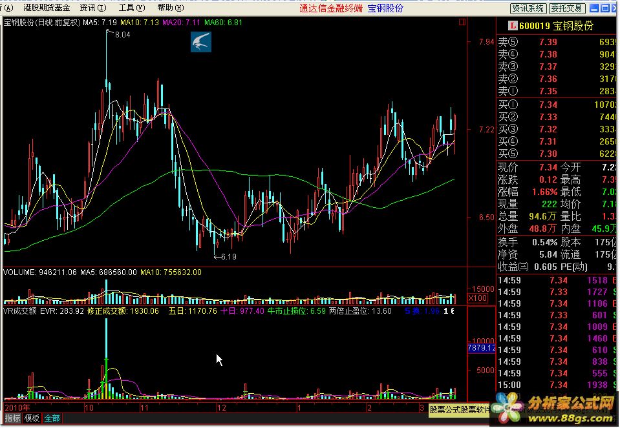
Task: Click the 现量 222 value
Action: (x=550, y=204)
